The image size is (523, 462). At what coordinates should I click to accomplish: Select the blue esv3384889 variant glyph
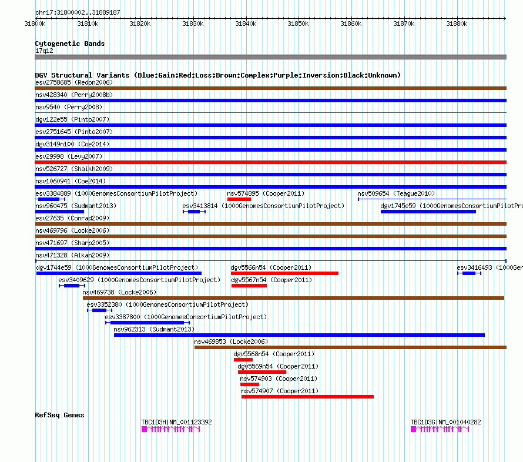point(50,199)
